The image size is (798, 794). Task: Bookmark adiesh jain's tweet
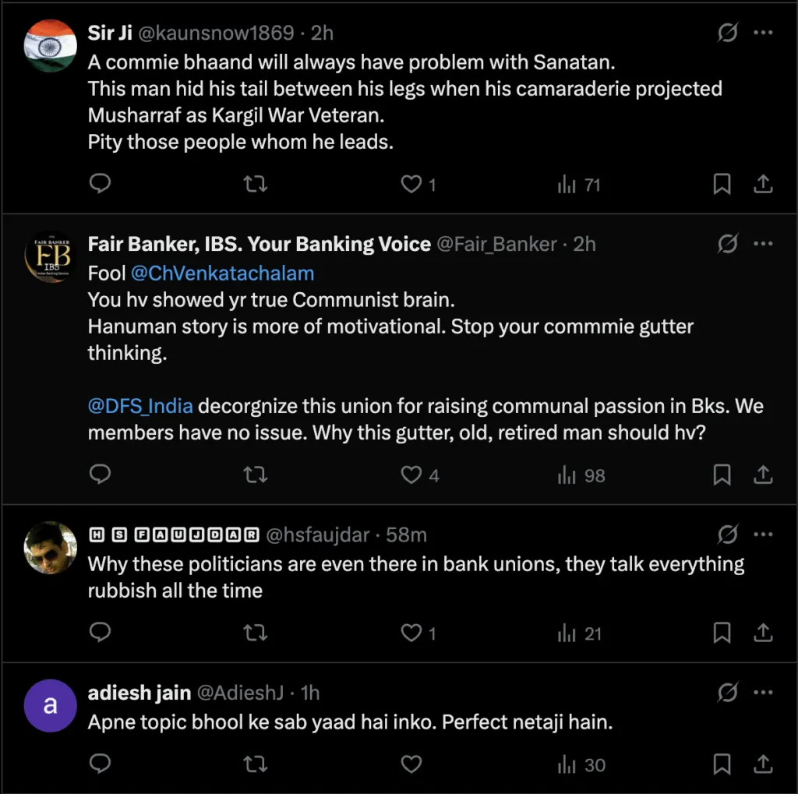[x=722, y=764]
